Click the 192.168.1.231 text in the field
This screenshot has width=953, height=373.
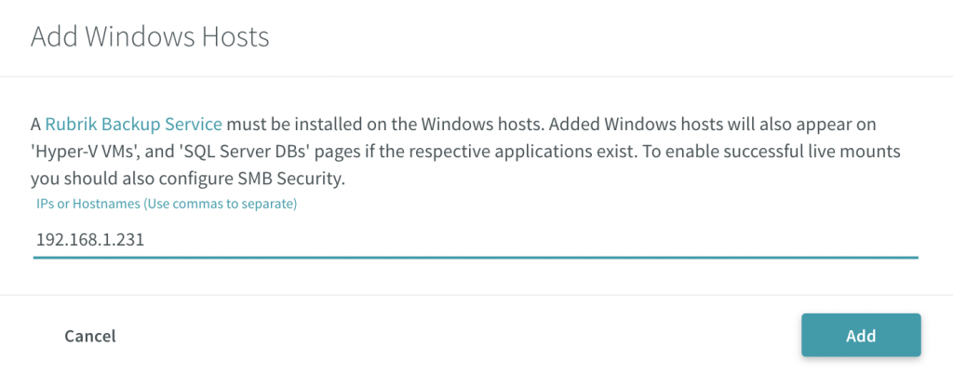pyautogui.click(x=90, y=239)
